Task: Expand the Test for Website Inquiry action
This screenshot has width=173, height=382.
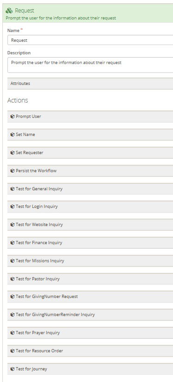Action: pos(90,225)
